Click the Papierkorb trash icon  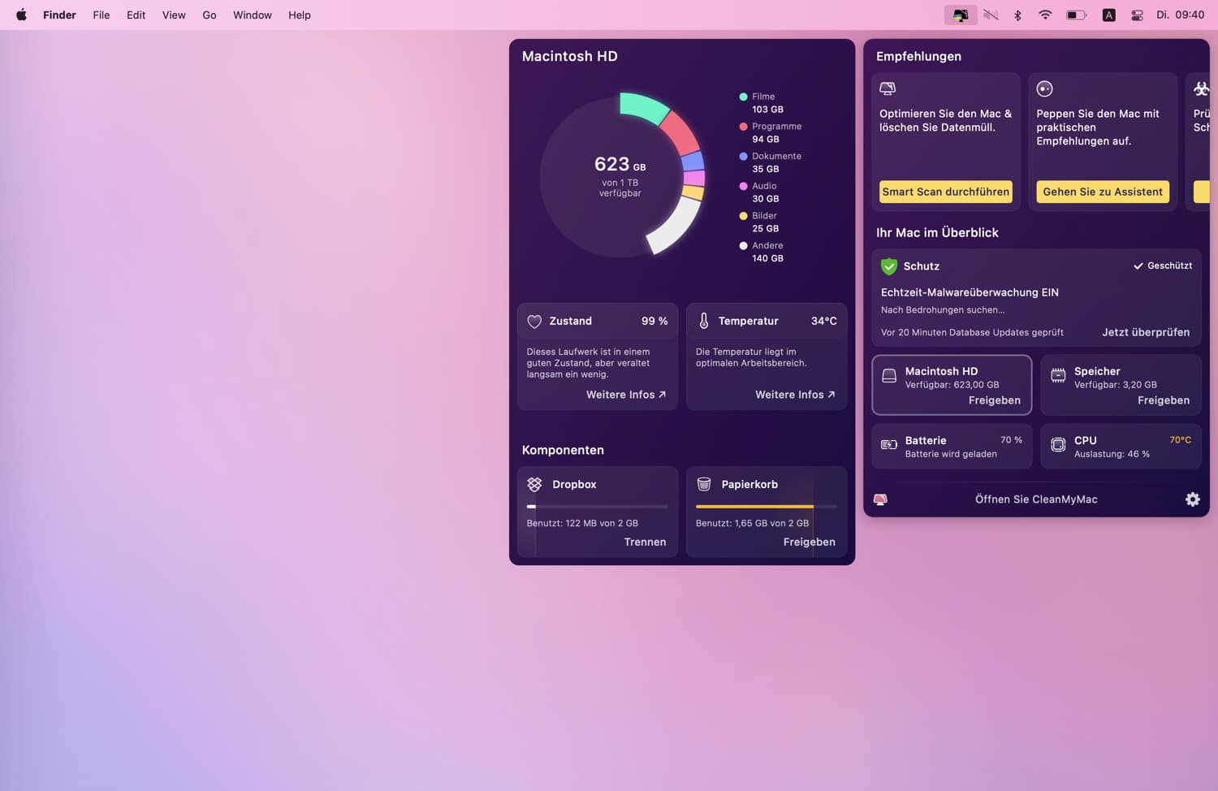pyautogui.click(x=704, y=485)
